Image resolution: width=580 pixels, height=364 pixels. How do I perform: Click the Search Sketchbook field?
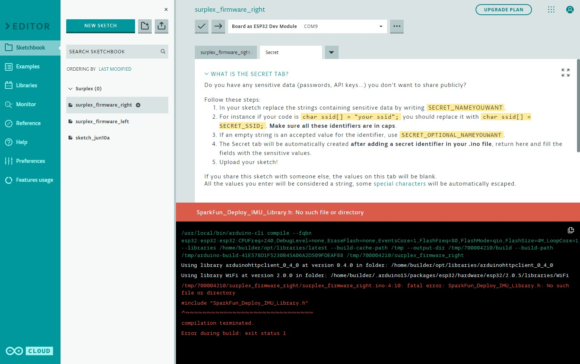point(114,52)
